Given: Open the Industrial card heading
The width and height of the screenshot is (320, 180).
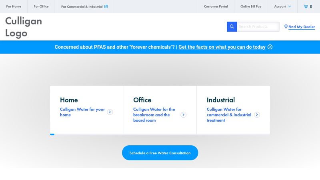Looking at the screenshot, I should pos(221,100).
